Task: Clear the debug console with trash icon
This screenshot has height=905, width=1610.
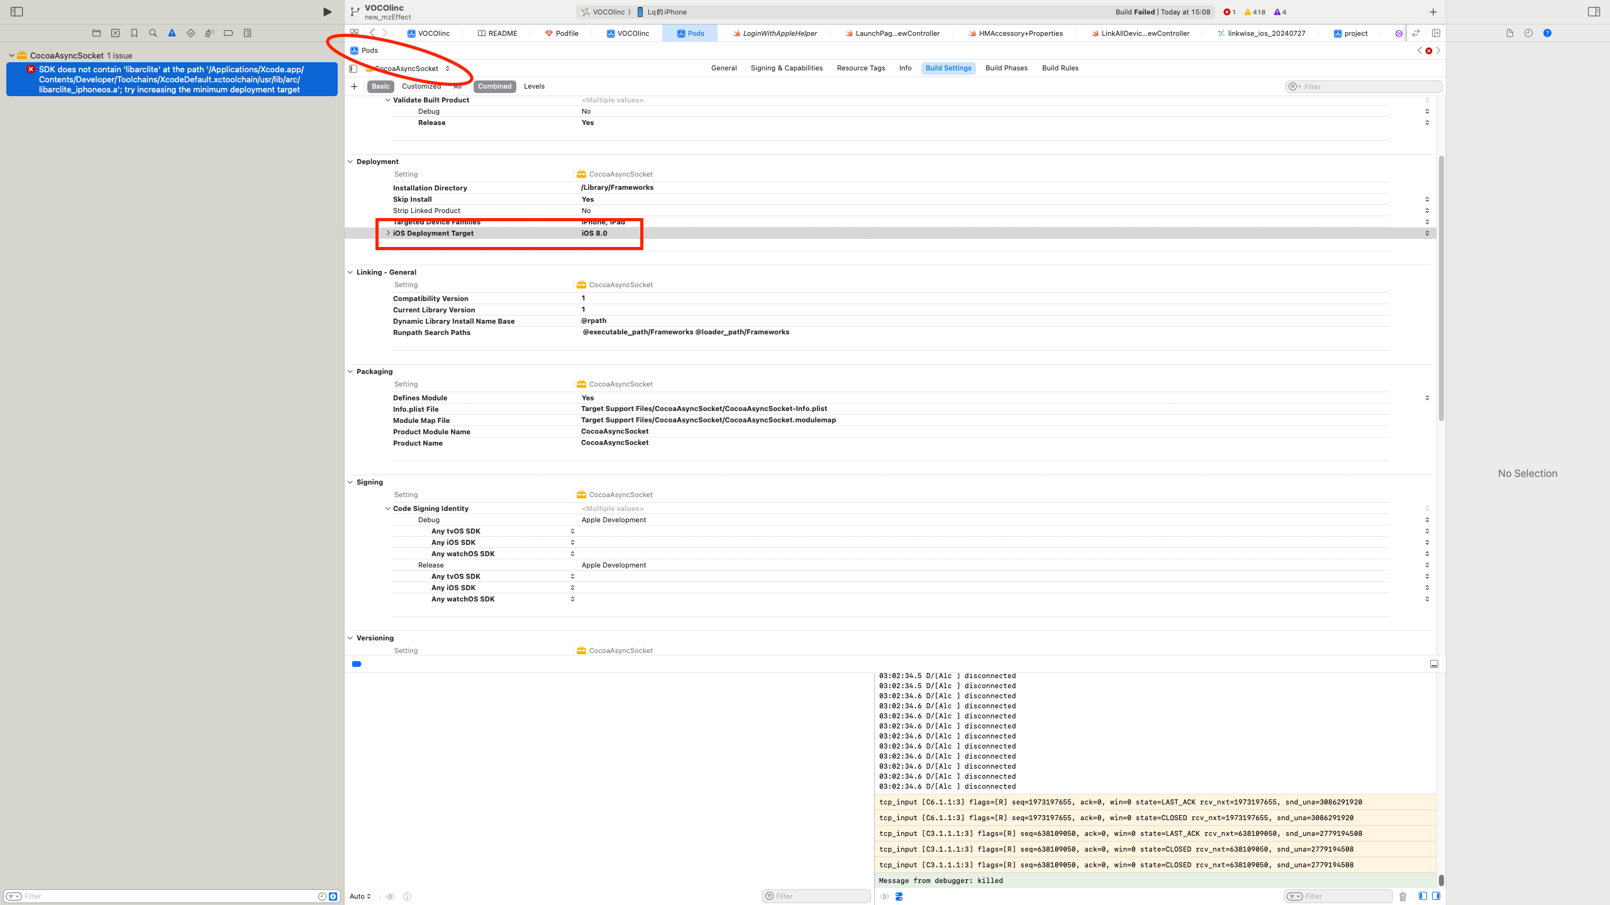Action: 1402,896
